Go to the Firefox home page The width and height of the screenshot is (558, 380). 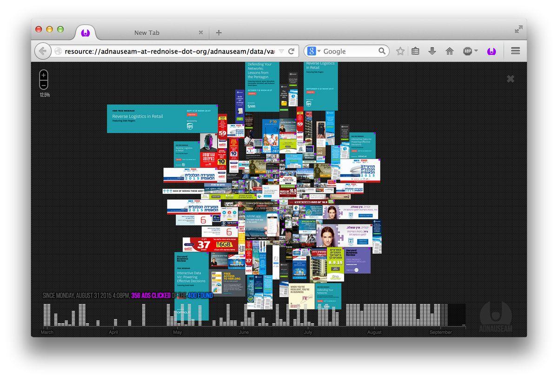tap(449, 51)
